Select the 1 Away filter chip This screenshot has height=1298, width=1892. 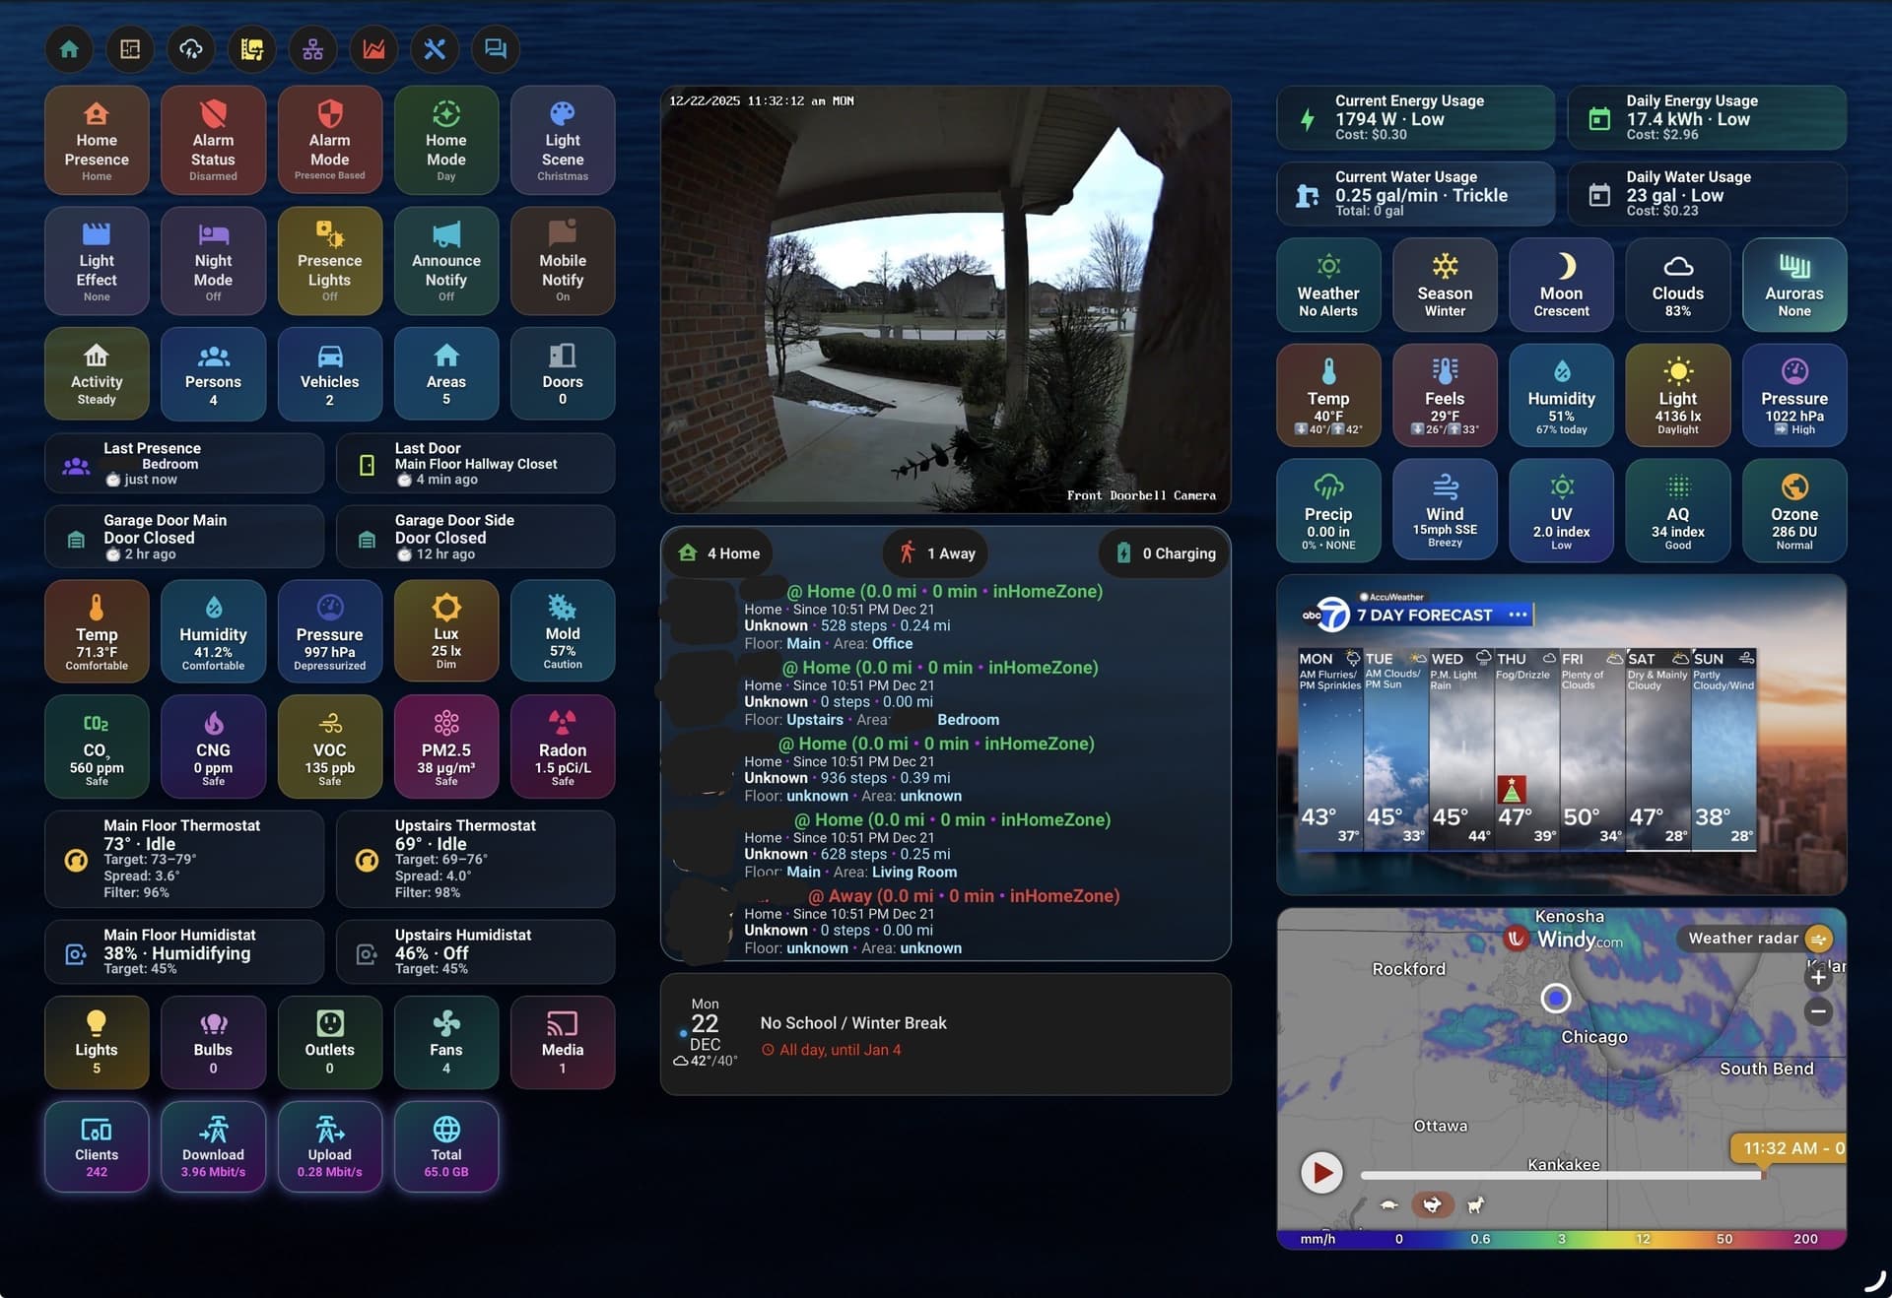[936, 553]
